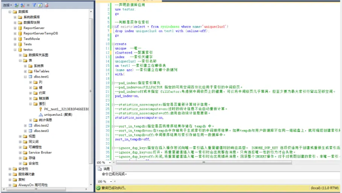
Task: Click the uniqueclus1 clustered index icon
Action: [x=41, y=115]
